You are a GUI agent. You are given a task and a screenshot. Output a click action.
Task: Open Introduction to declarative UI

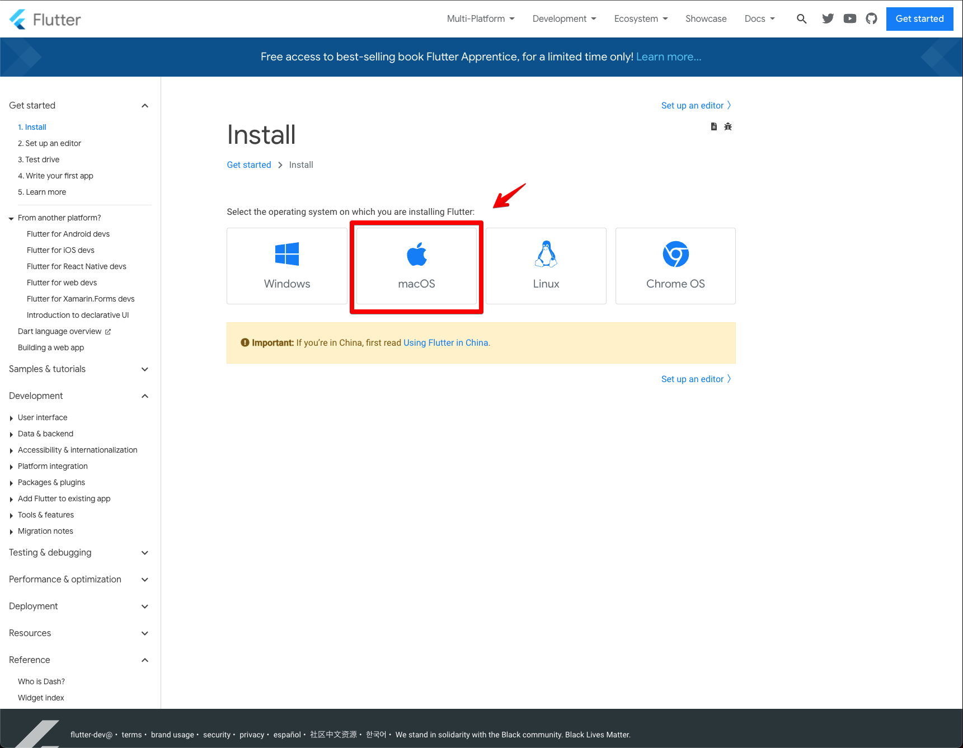tap(78, 315)
